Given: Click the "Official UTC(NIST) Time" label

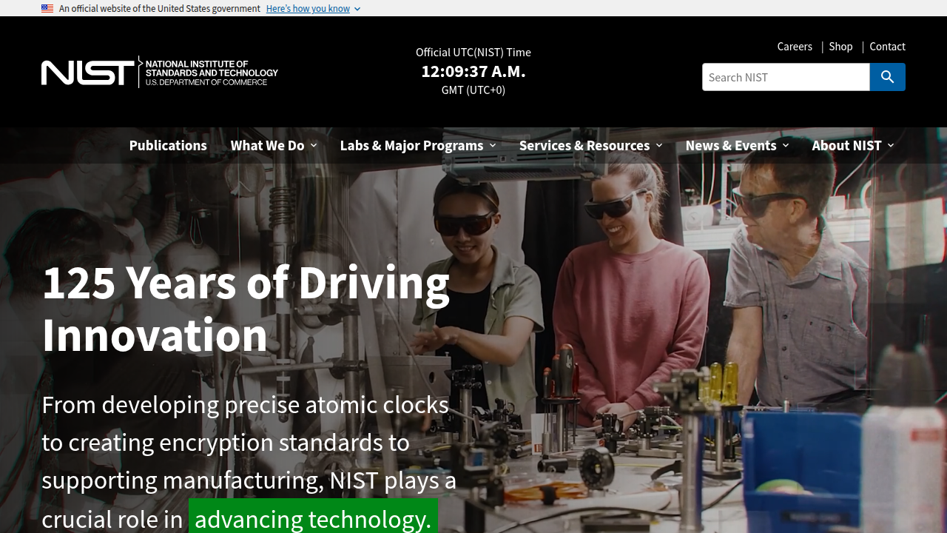Looking at the screenshot, I should pos(473,52).
